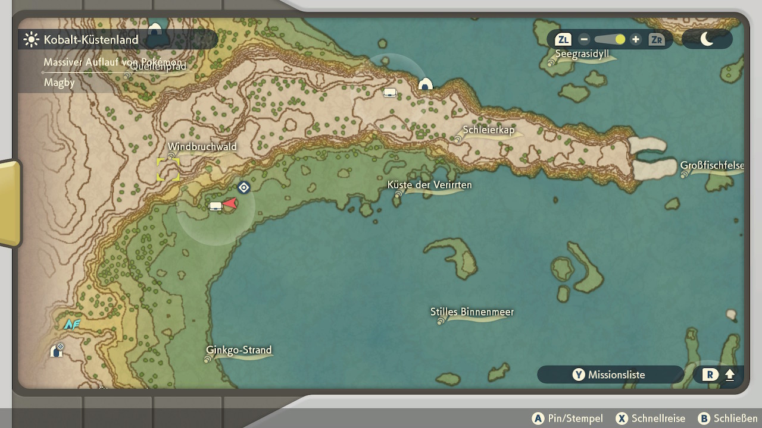Click the blue mission target marker
762x428 pixels.
tap(243, 188)
